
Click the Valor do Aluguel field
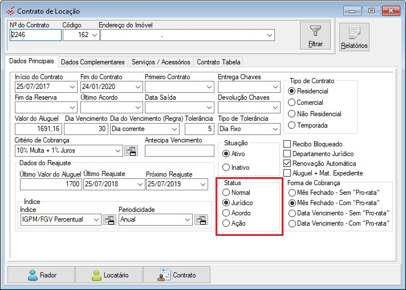coord(38,129)
